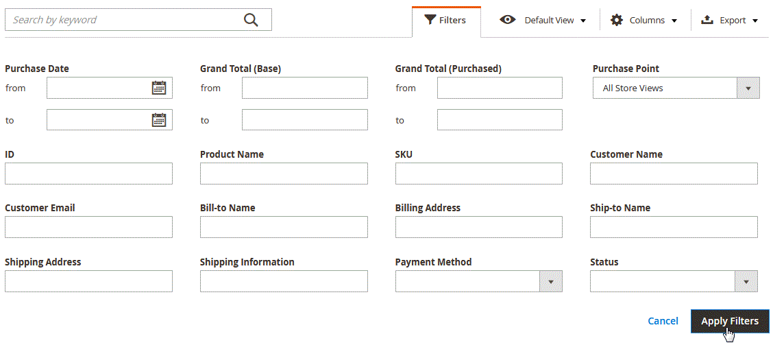Open the Columns menu
This screenshot has height=345, width=773.
tap(644, 21)
